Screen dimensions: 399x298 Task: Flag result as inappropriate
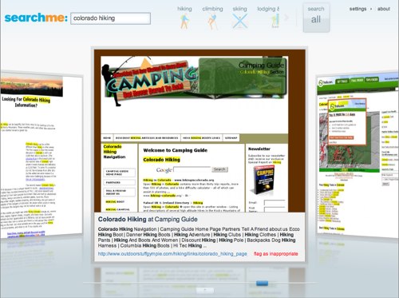pyautogui.click(x=276, y=254)
